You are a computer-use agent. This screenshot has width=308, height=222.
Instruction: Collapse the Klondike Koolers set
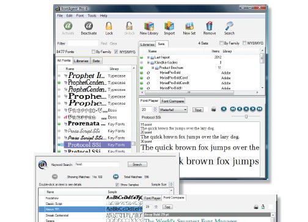pos(148,62)
